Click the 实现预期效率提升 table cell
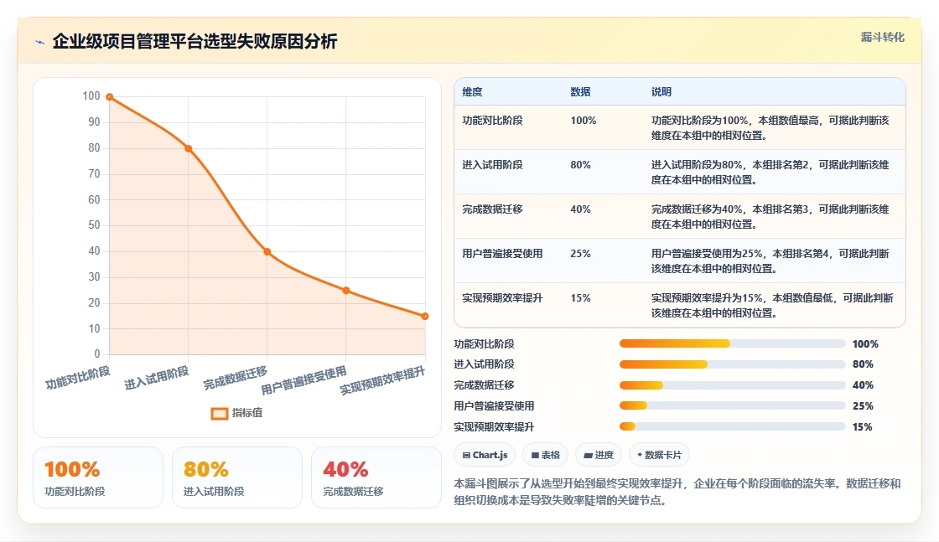The image size is (939, 542). [502, 298]
